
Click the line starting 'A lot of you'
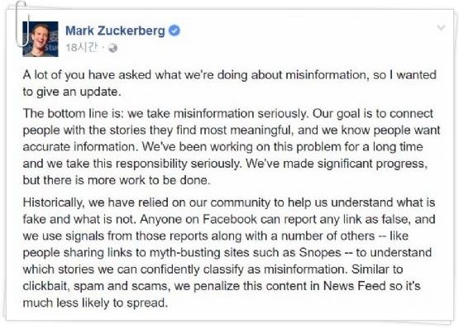point(230,75)
